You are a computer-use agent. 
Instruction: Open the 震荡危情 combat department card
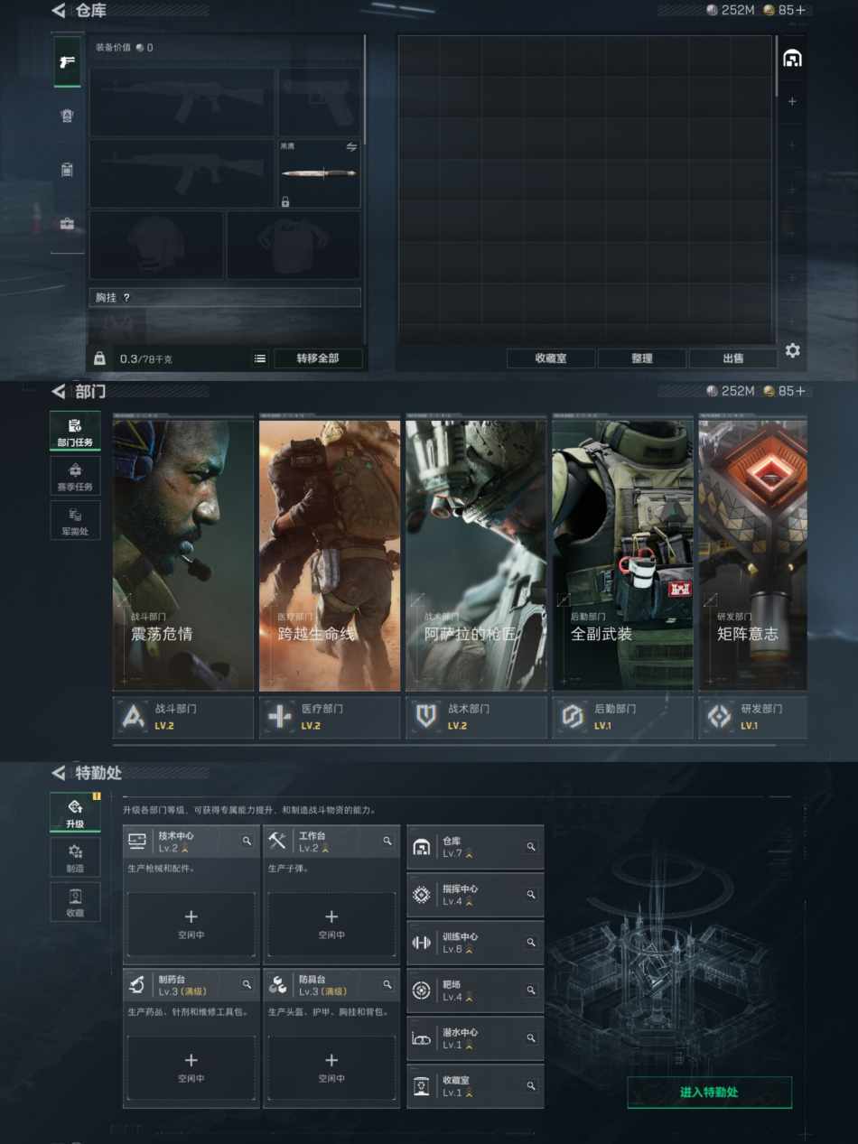(x=182, y=554)
